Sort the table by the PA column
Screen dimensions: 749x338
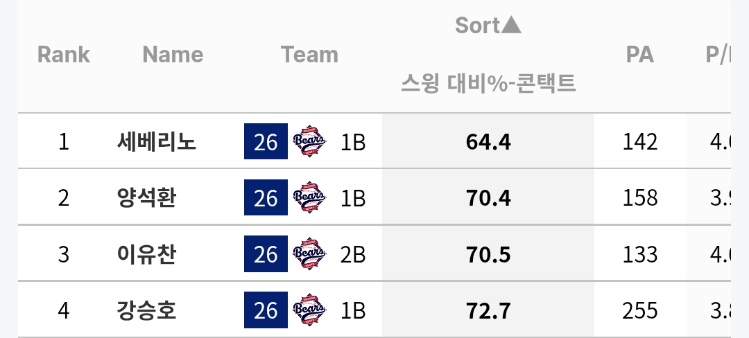(639, 55)
